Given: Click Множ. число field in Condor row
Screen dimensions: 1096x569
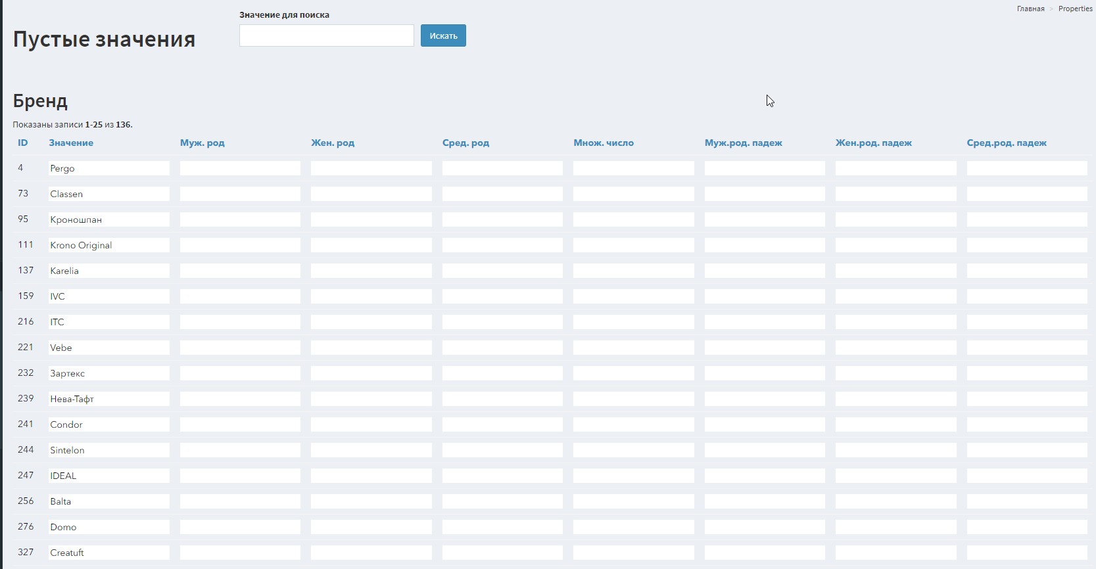Looking at the screenshot, I should click(634, 424).
